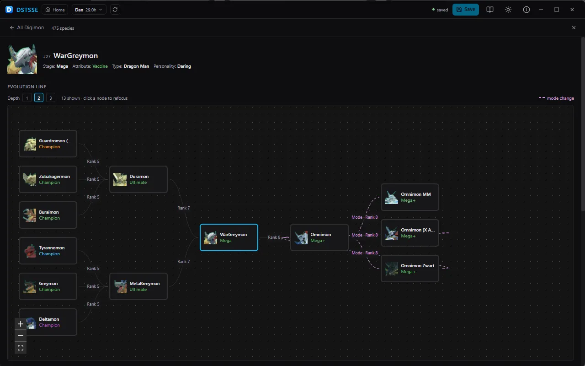Image resolution: width=585 pixels, height=366 pixels.
Task: Click the Deltamon node label
Action: pyautogui.click(x=49, y=319)
